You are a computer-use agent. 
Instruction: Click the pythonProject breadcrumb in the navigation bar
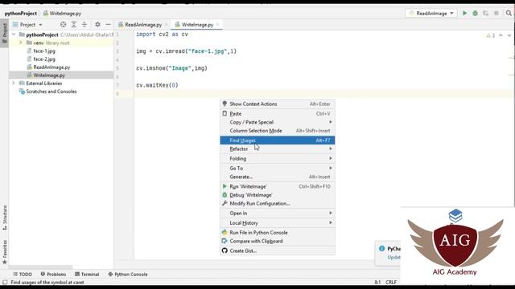click(x=21, y=14)
